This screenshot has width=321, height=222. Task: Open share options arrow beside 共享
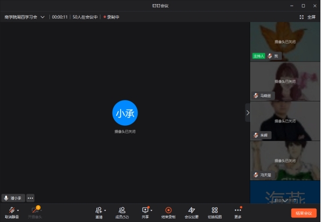[152, 210]
